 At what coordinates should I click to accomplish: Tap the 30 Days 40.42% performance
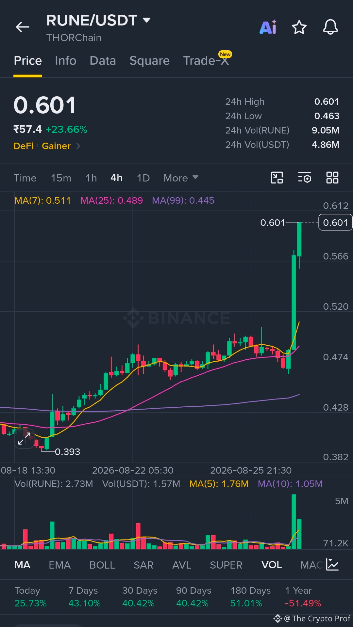click(x=140, y=597)
